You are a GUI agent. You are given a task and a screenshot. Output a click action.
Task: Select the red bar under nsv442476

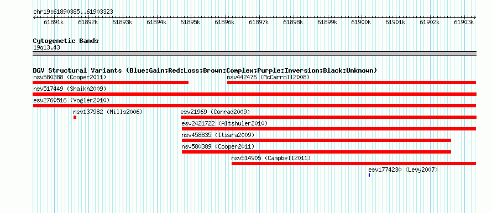(352, 83)
